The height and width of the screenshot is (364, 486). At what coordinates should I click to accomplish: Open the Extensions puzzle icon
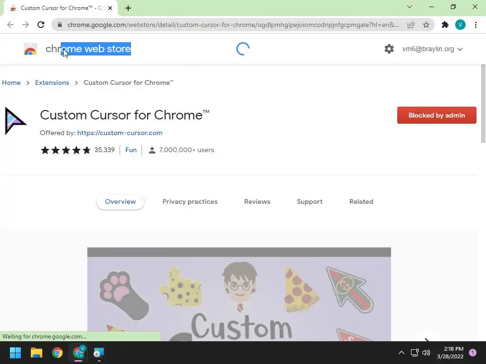[x=445, y=25]
